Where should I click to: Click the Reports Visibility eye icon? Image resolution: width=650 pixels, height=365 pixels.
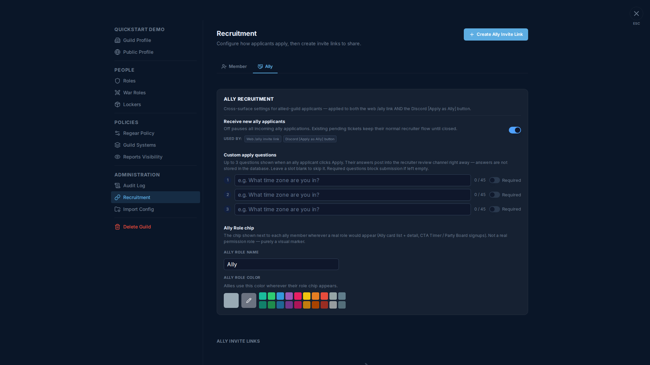coord(117,157)
